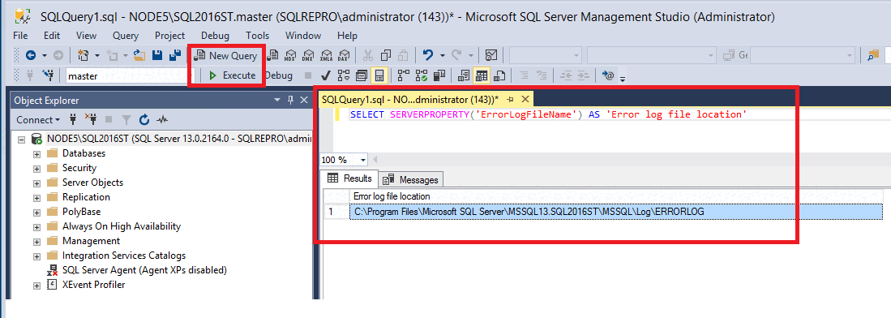The image size is (891, 318).
Task: Click the Parse checkmark icon
Action: coord(326,75)
